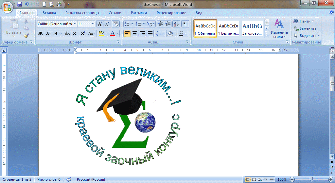Apply the red font color

tap(113, 33)
